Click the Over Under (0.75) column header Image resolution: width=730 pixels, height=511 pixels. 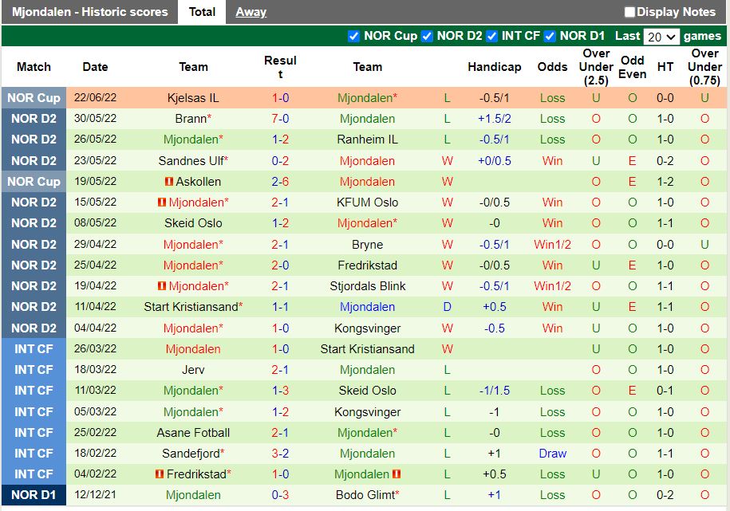(704, 67)
